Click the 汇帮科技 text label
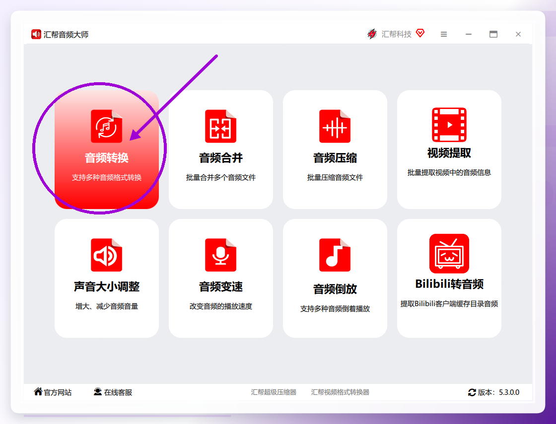The height and width of the screenshot is (424, 556). point(396,34)
